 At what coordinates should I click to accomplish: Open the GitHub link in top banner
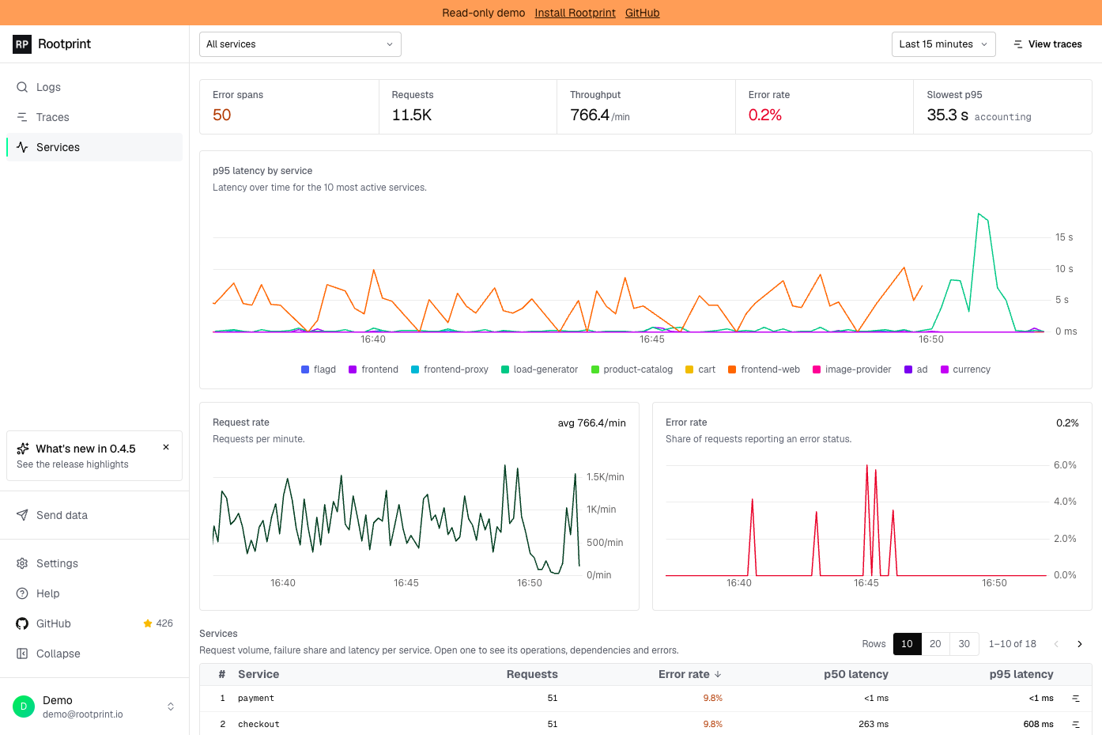pyautogui.click(x=642, y=13)
